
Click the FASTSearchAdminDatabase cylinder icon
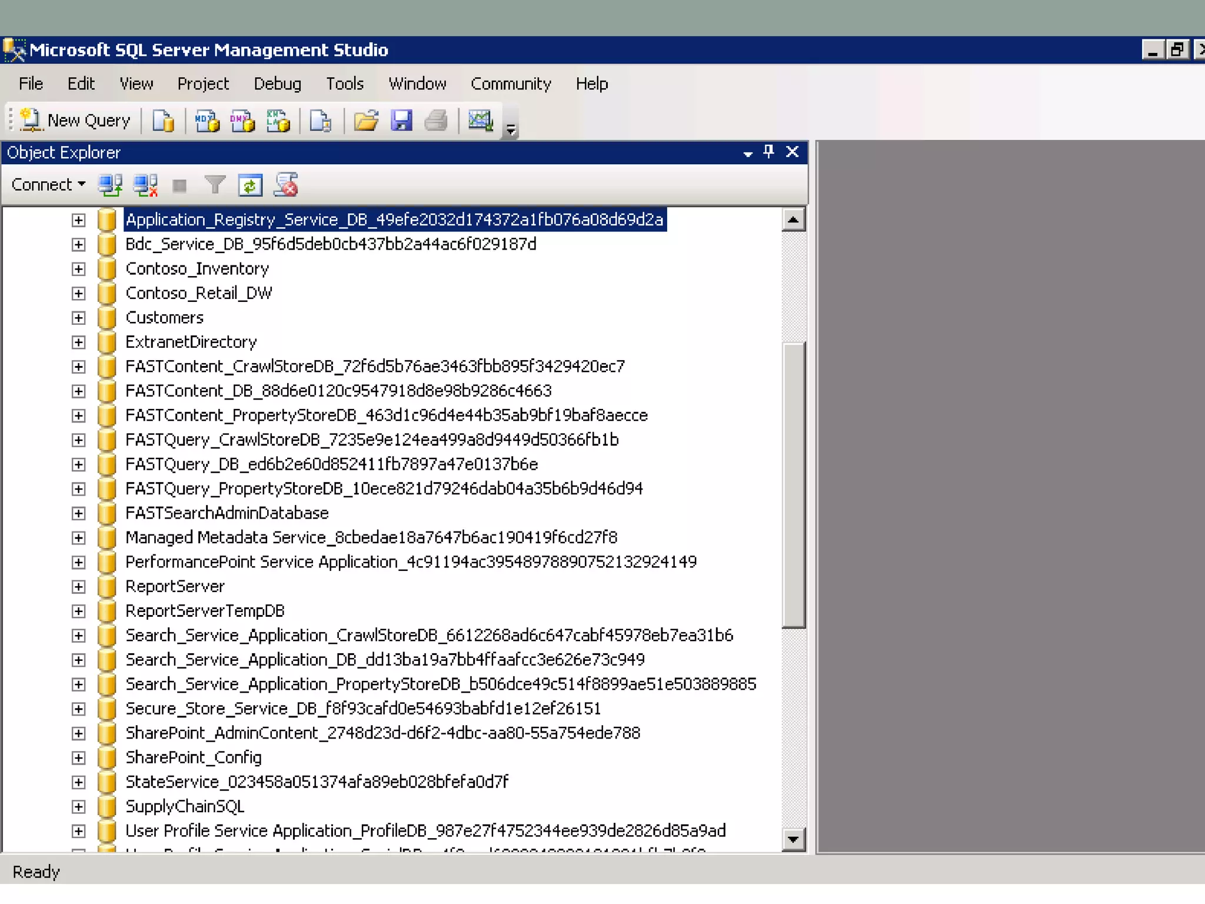(106, 514)
